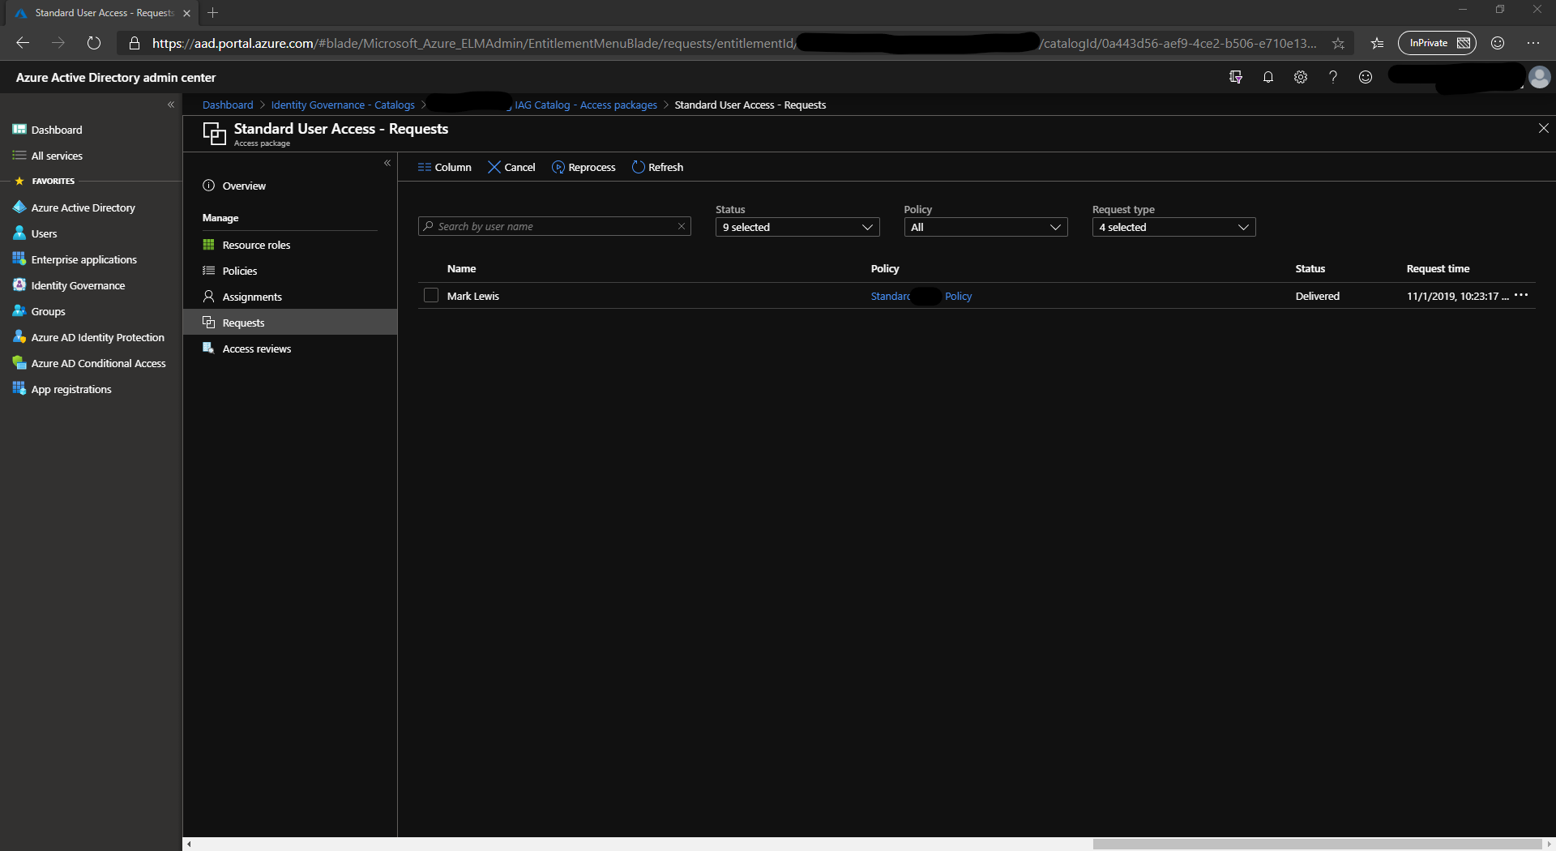The width and height of the screenshot is (1556, 851).
Task: Open the Mark Lewis request
Action: tap(473, 297)
